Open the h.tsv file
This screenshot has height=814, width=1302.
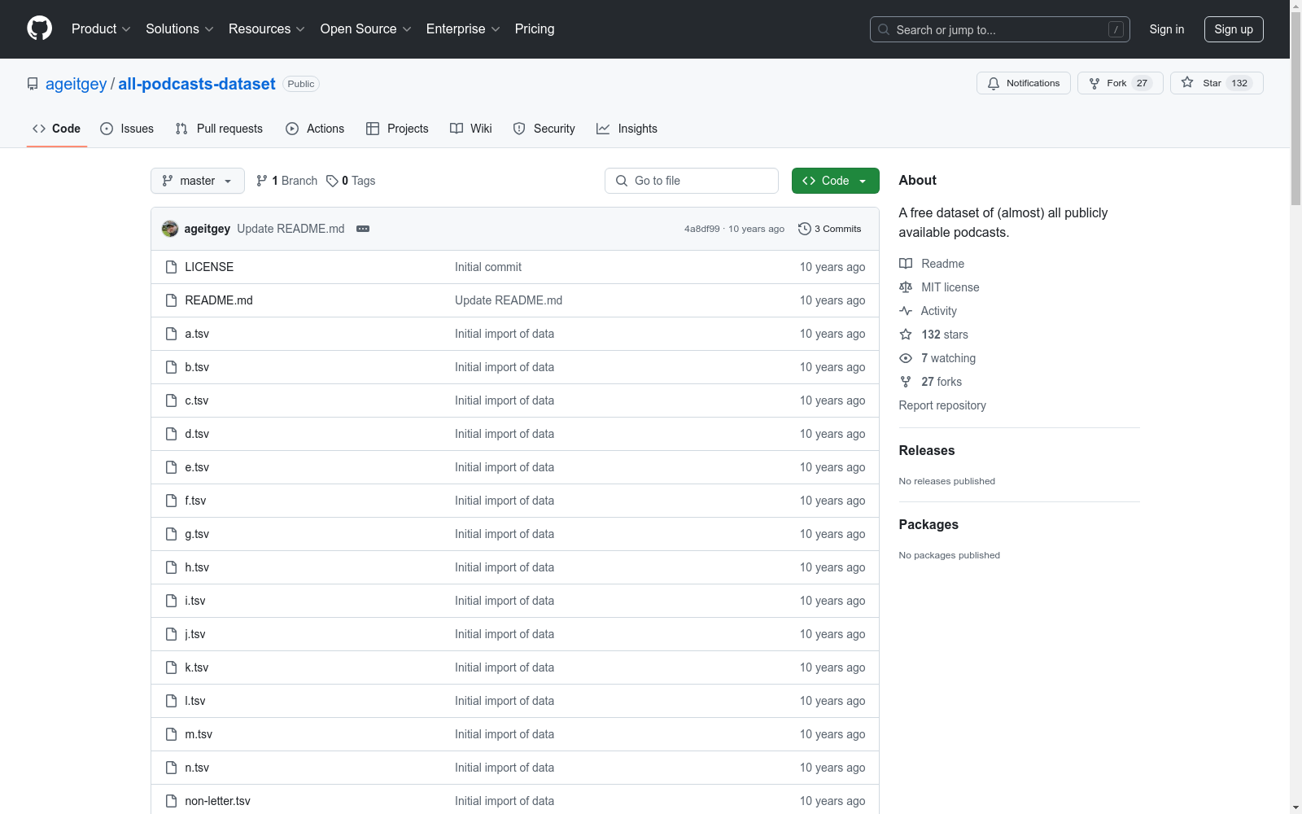tap(197, 567)
